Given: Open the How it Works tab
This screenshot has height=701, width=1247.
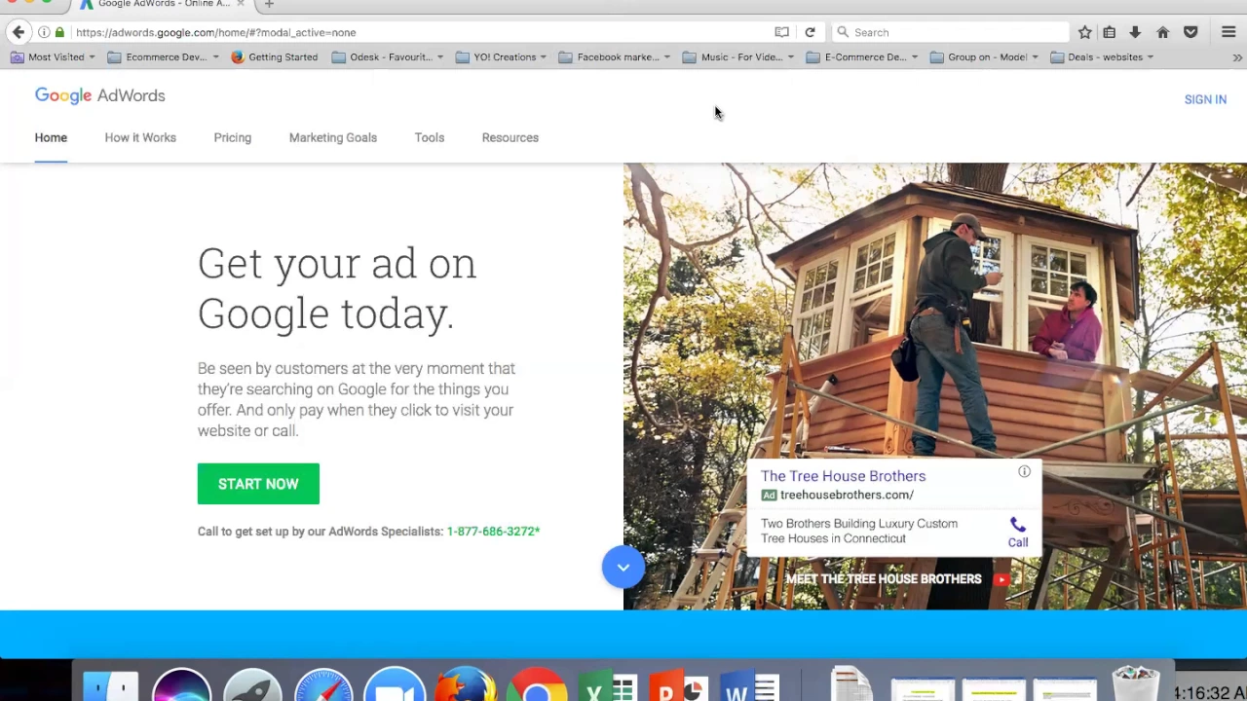Looking at the screenshot, I should 140,137.
